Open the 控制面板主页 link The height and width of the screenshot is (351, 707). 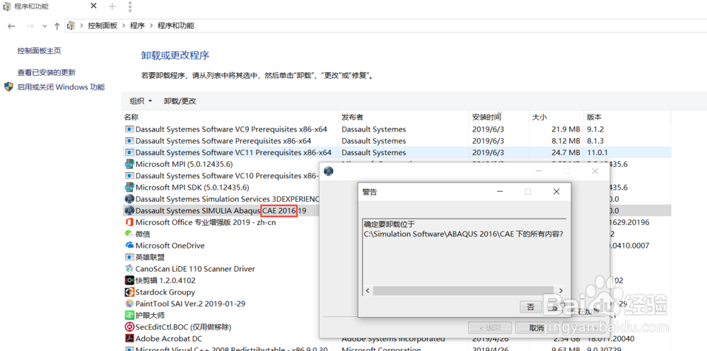point(39,51)
